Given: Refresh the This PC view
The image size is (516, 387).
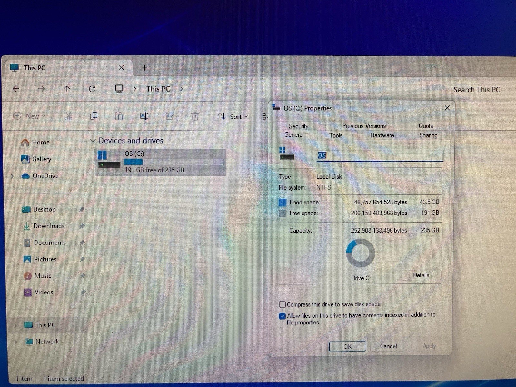Looking at the screenshot, I should point(92,89).
